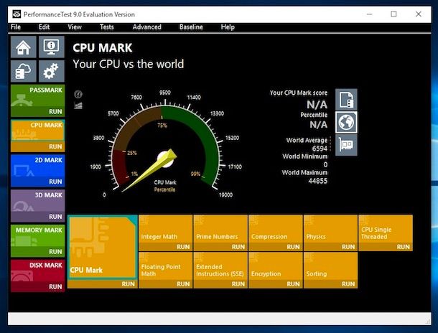Open the File menu

[16, 27]
